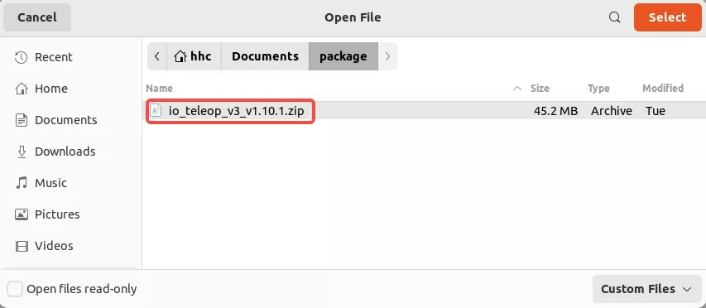This screenshot has height=308, width=706.
Task: Click the Pictures icon in sidebar
Action: [x=22, y=214]
